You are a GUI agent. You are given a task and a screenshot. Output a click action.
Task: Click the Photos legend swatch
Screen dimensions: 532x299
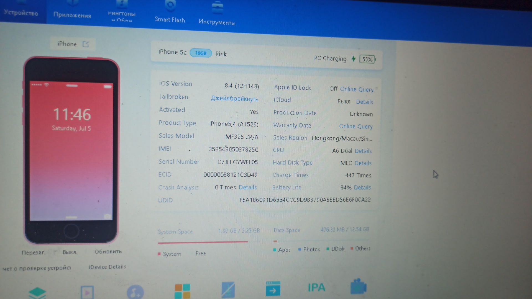point(300,249)
